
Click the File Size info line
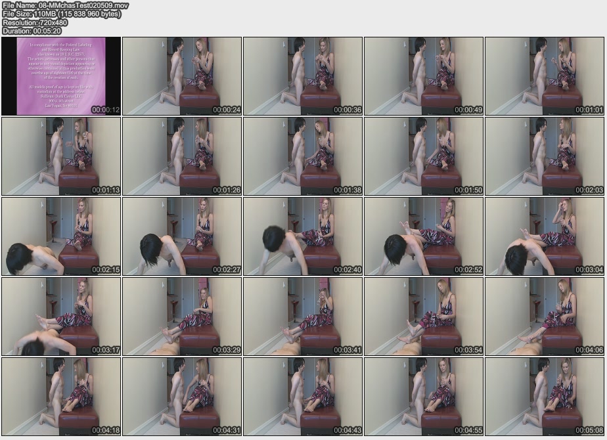click(62, 14)
